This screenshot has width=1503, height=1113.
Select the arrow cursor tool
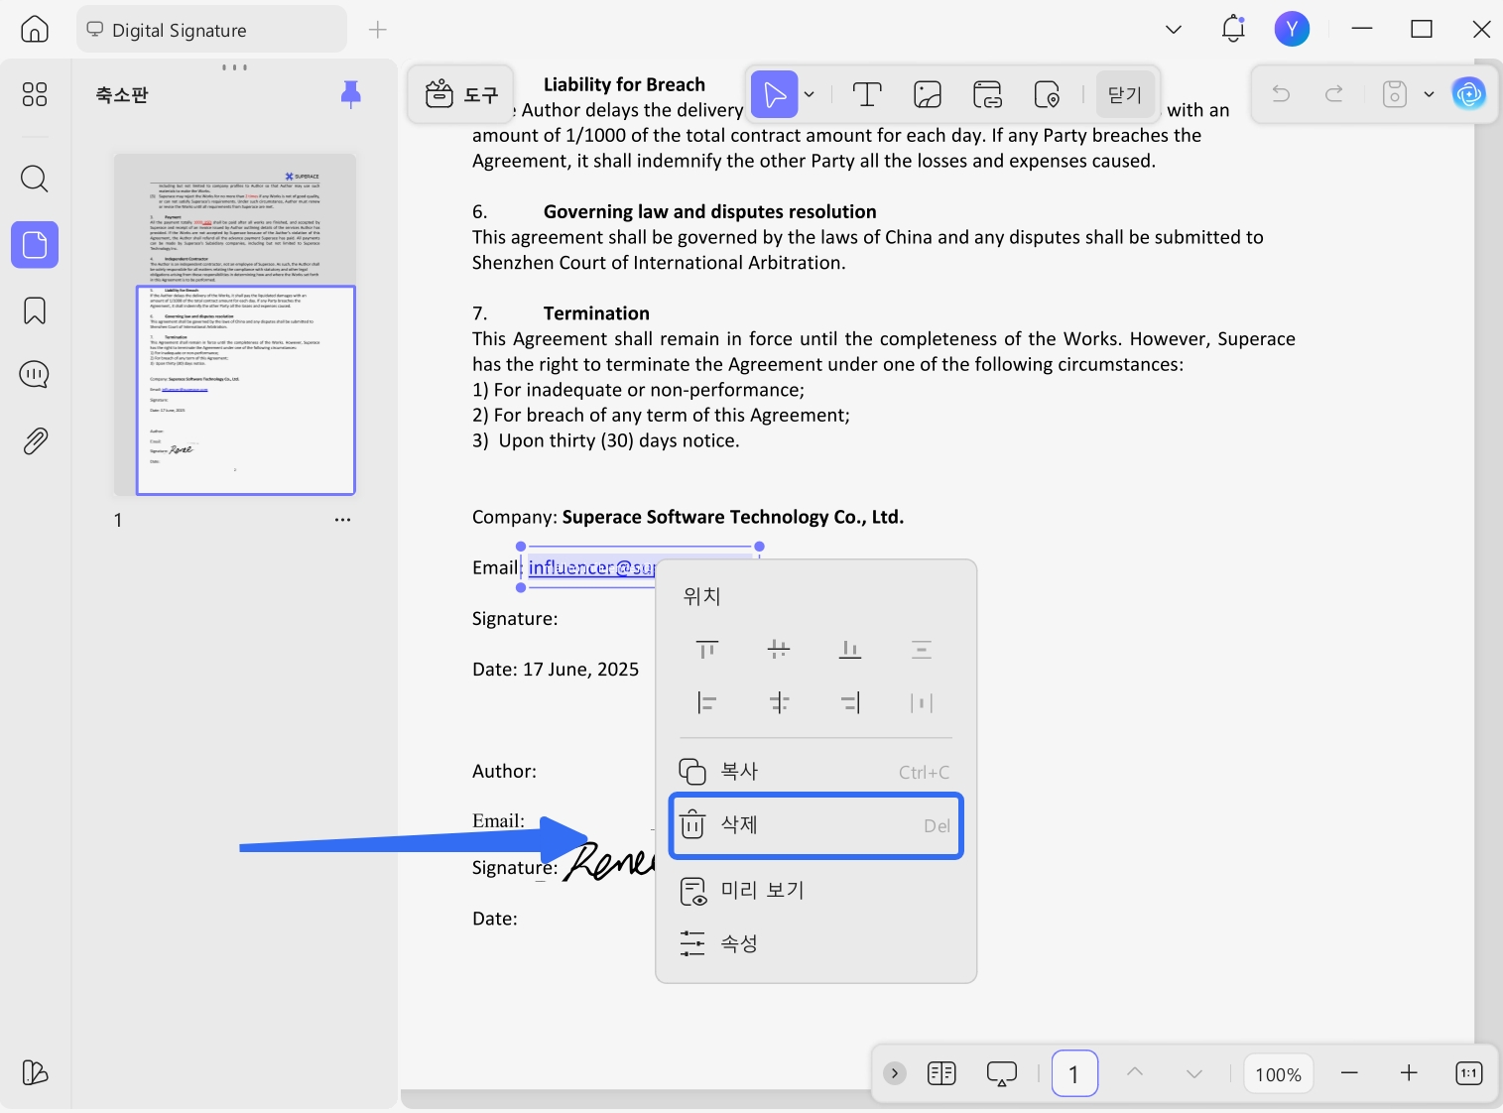tap(774, 95)
